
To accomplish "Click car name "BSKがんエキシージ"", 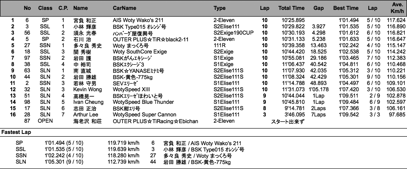I will (132, 58).
